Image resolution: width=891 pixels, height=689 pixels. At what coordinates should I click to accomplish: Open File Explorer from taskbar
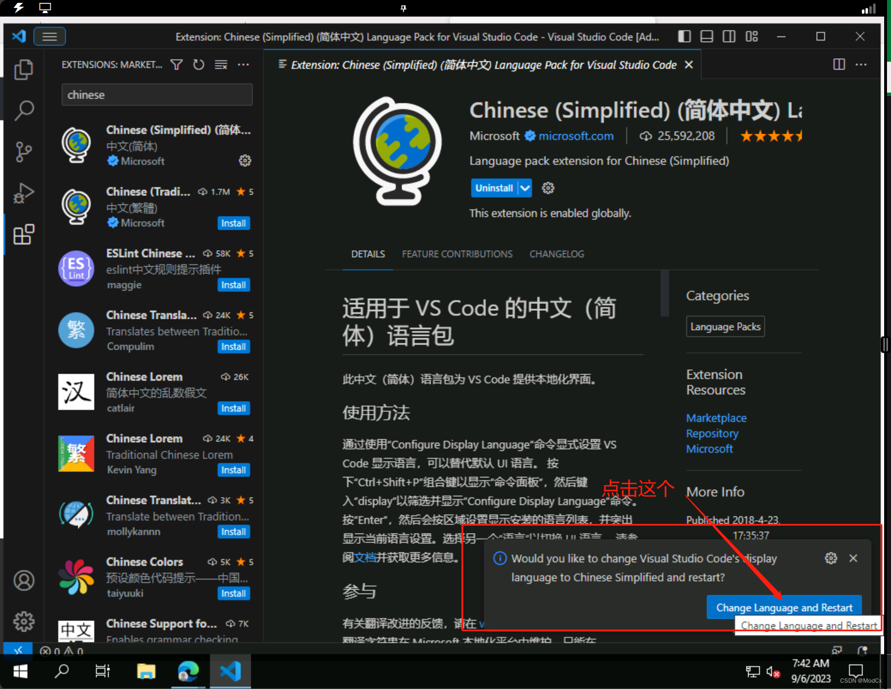[x=146, y=671]
